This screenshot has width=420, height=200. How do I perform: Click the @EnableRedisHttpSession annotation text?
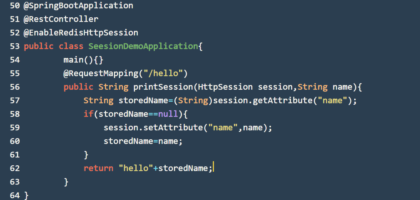point(81,33)
